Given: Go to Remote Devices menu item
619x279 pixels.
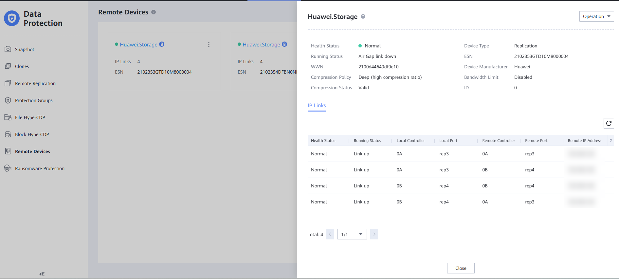Looking at the screenshot, I should tap(32, 151).
